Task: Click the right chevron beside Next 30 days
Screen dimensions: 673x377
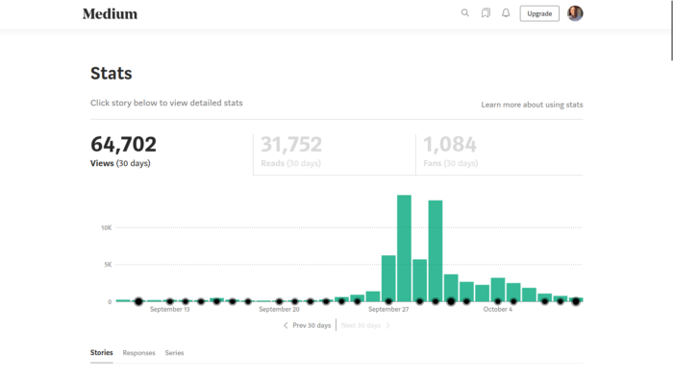Action: [388, 325]
